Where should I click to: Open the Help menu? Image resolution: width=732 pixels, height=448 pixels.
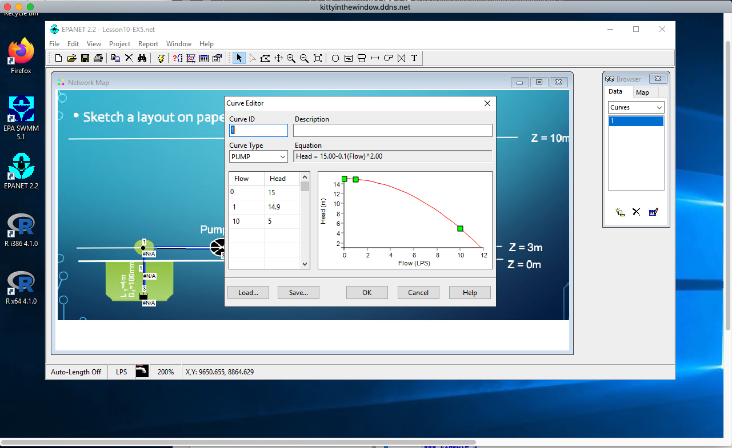(206, 44)
